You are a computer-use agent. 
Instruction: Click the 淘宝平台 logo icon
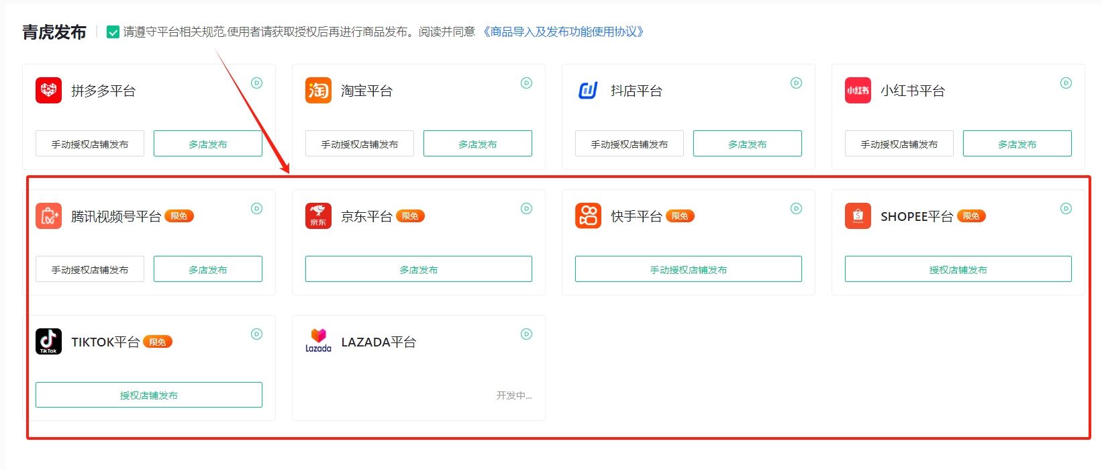(x=318, y=90)
